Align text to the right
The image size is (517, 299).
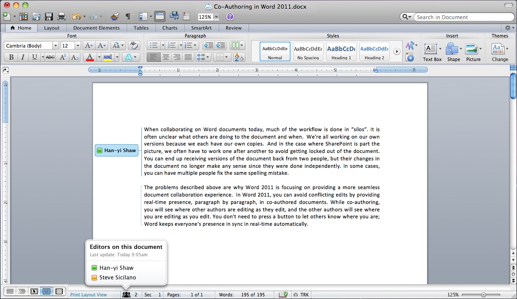pyautogui.click(x=177, y=57)
